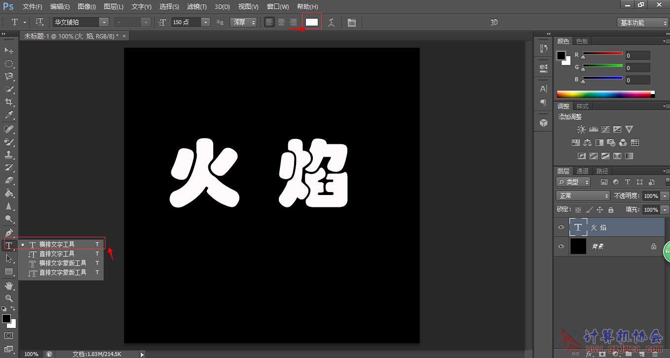Image resolution: width=670 pixels, height=358 pixels.
Task: Select the Brush tool
Action: coord(9,142)
